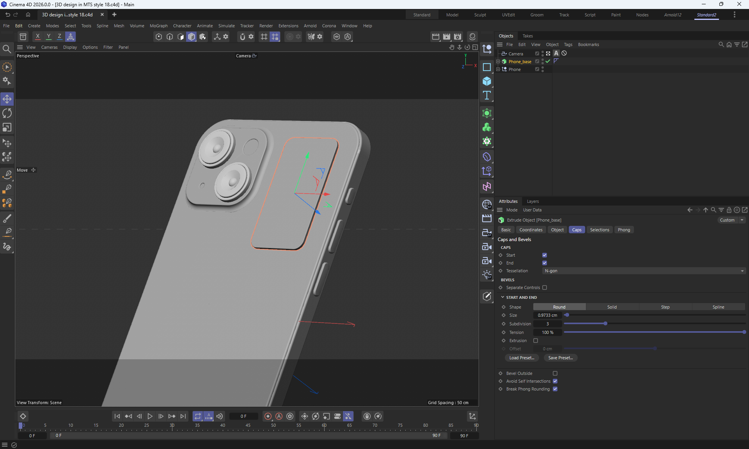Viewport: 749px width, 449px height.
Task: Open the MoGraph menu
Action: click(x=158, y=26)
